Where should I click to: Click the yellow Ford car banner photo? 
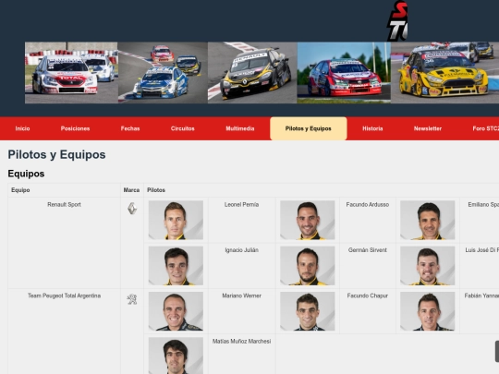[x=444, y=73]
